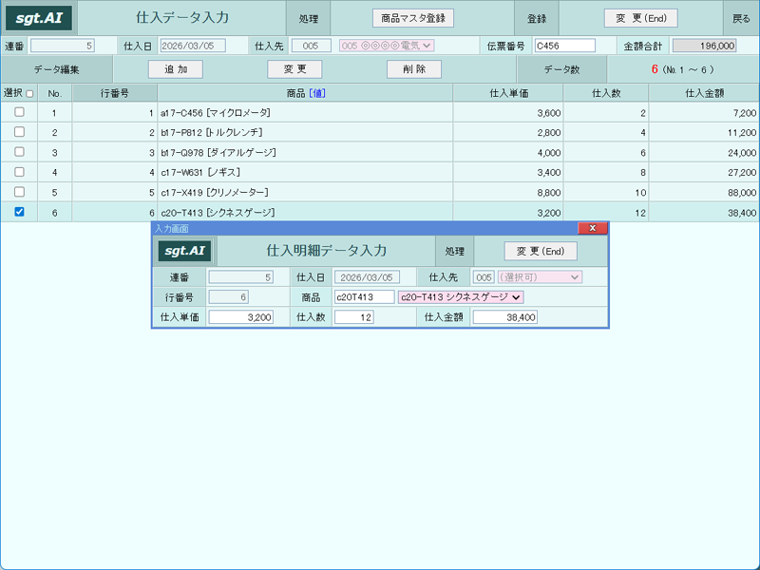The width and height of the screenshot is (760, 570).
Task: Check the checkbox for row 5 クリノメーター
Action: [x=19, y=192]
